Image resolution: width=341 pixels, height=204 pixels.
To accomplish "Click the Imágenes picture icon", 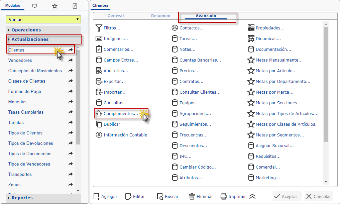I will tap(99, 38).
